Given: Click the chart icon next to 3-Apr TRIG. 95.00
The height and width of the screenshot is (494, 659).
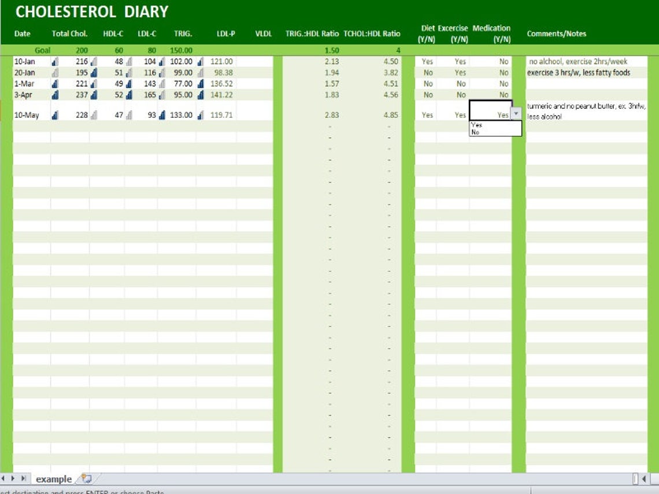Looking at the screenshot, I should 201,94.
